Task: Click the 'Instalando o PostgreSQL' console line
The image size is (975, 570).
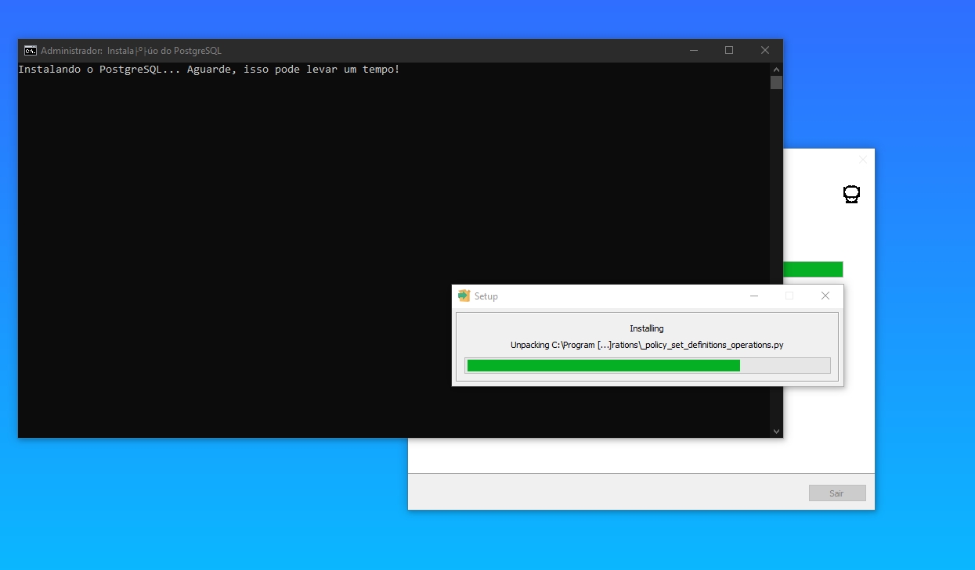Action: coord(208,70)
